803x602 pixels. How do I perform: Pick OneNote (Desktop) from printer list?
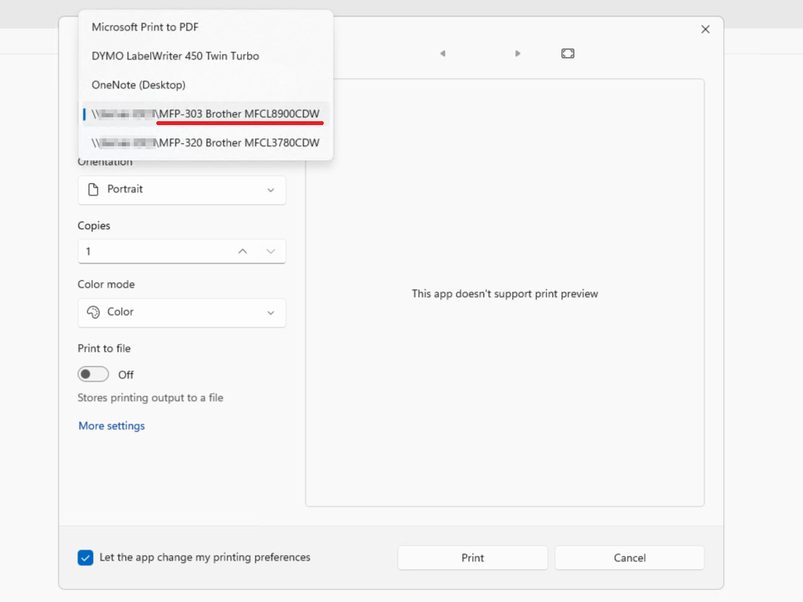(x=206, y=85)
